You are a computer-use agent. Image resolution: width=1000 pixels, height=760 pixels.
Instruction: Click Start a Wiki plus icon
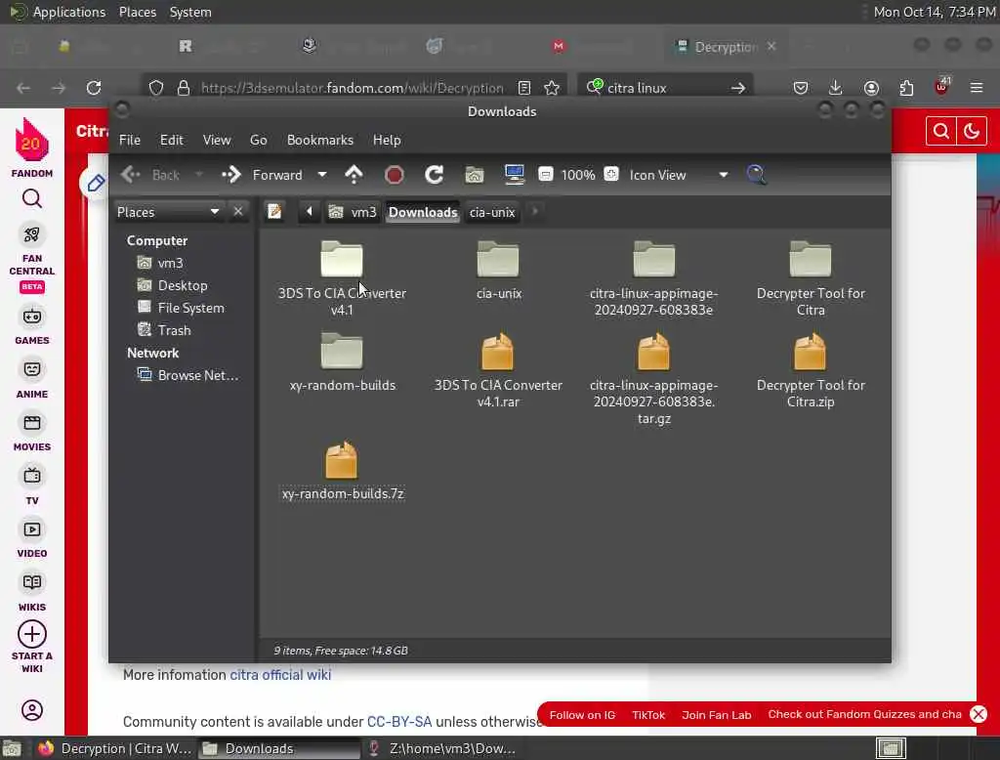click(x=32, y=635)
